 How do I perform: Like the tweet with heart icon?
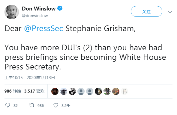(56, 105)
